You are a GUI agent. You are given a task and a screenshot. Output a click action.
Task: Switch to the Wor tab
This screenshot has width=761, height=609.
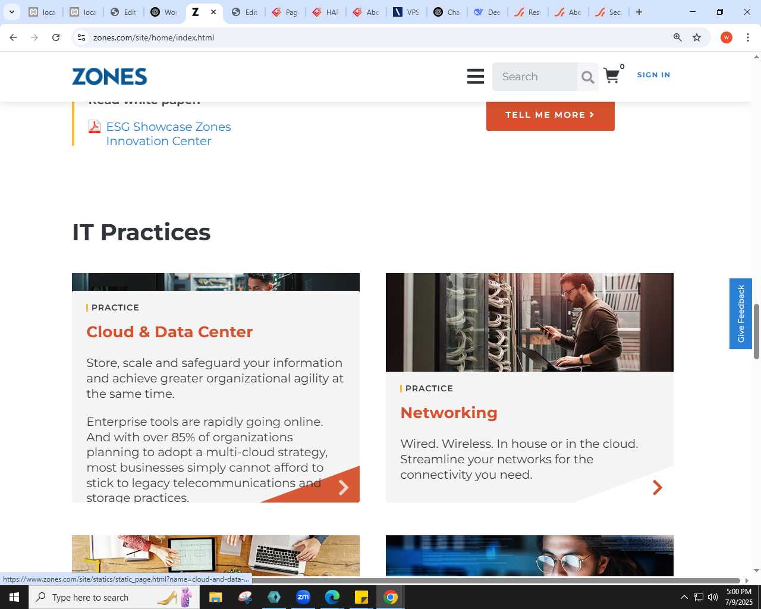point(164,12)
